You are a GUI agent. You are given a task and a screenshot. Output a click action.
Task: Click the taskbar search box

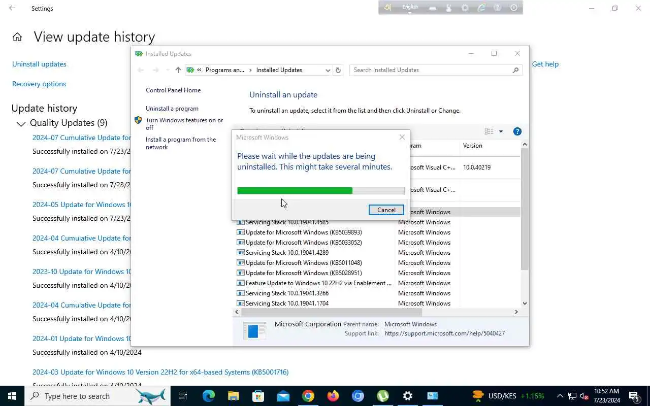97,396
